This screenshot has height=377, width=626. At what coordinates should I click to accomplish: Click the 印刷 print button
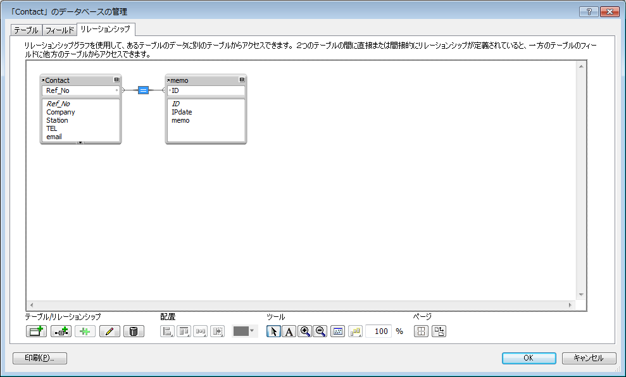coord(39,357)
